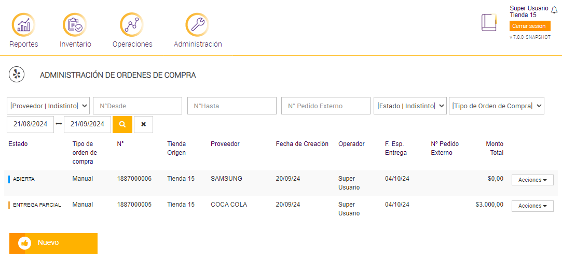Open the Operaciones graph icon
This screenshot has width=562, height=261.
click(x=132, y=25)
